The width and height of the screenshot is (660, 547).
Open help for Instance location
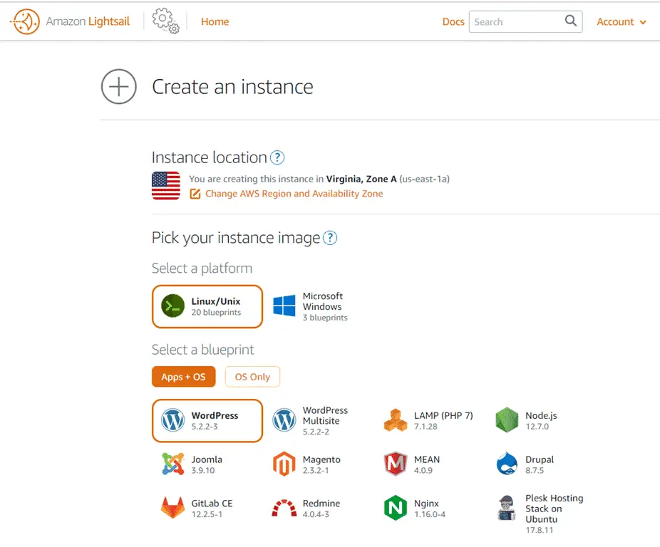(x=277, y=158)
